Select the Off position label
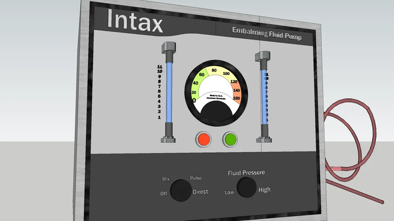This screenshot has width=394, height=221. tap(164, 193)
